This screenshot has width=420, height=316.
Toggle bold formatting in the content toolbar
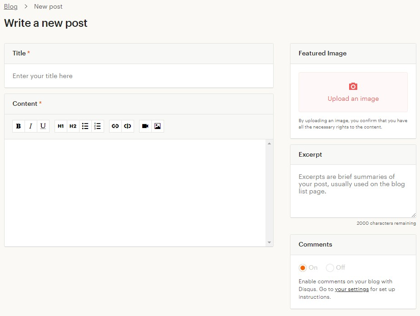tap(19, 126)
